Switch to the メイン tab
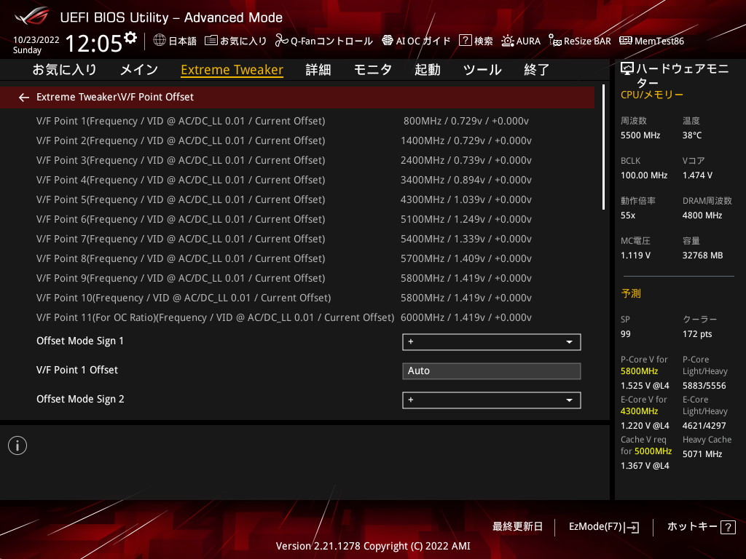This screenshot has height=559, width=746. coord(139,70)
